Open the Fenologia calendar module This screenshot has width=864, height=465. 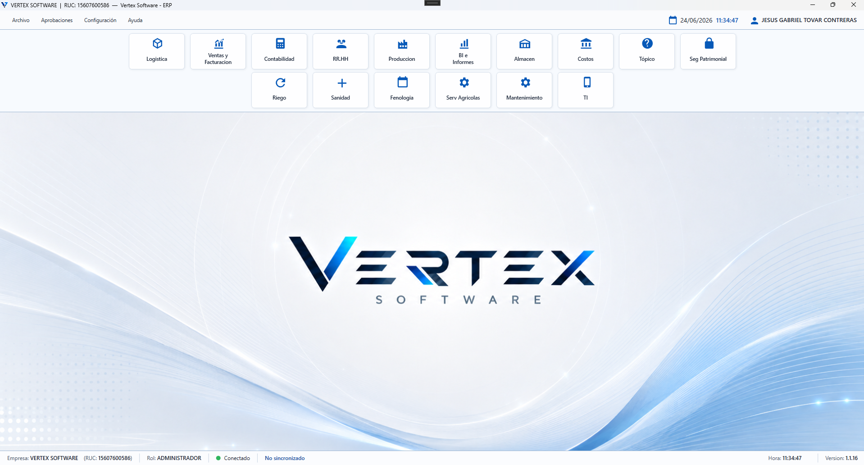point(402,90)
